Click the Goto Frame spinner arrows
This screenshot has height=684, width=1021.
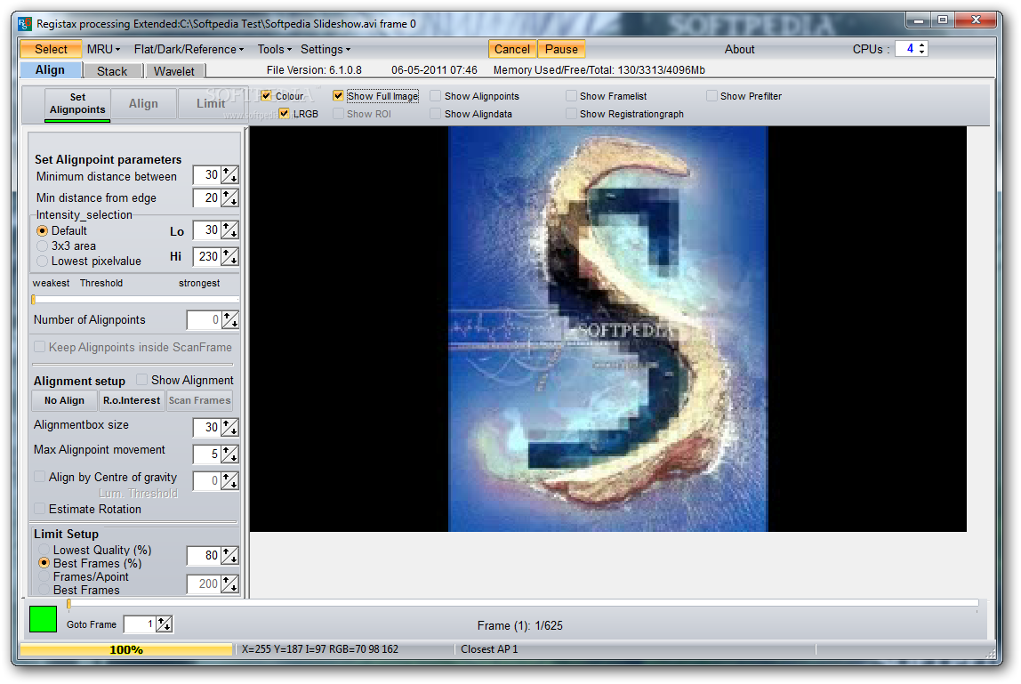(164, 624)
